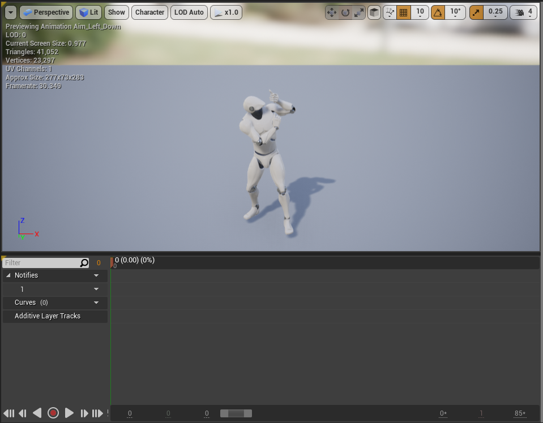Click the Framerate: 30.349 stat

[33, 86]
